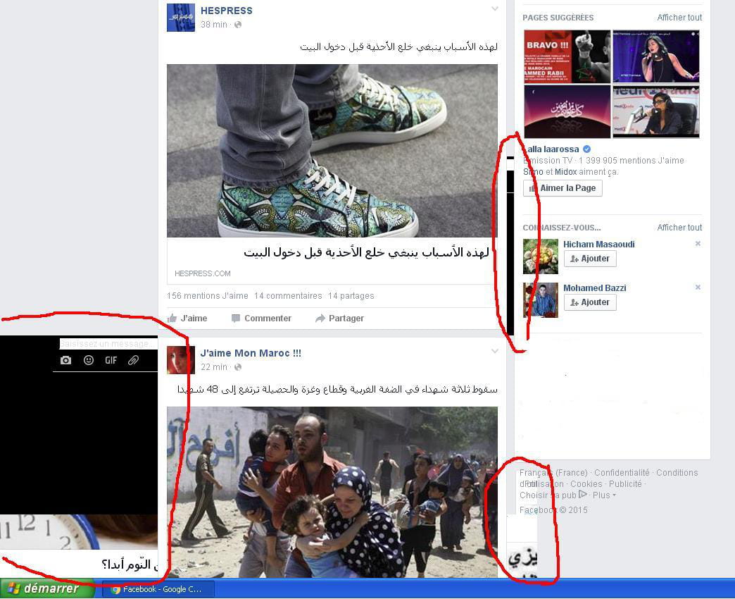This screenshot has width=735, height=599.
Task: Click the HESPRESS page avatar
Action: [181, 18]
